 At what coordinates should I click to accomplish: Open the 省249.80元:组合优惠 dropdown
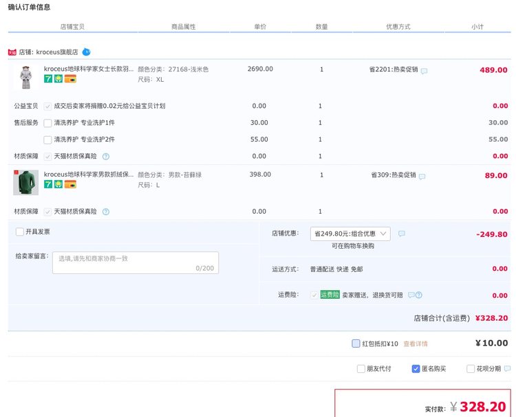click(x=350, y=234)
